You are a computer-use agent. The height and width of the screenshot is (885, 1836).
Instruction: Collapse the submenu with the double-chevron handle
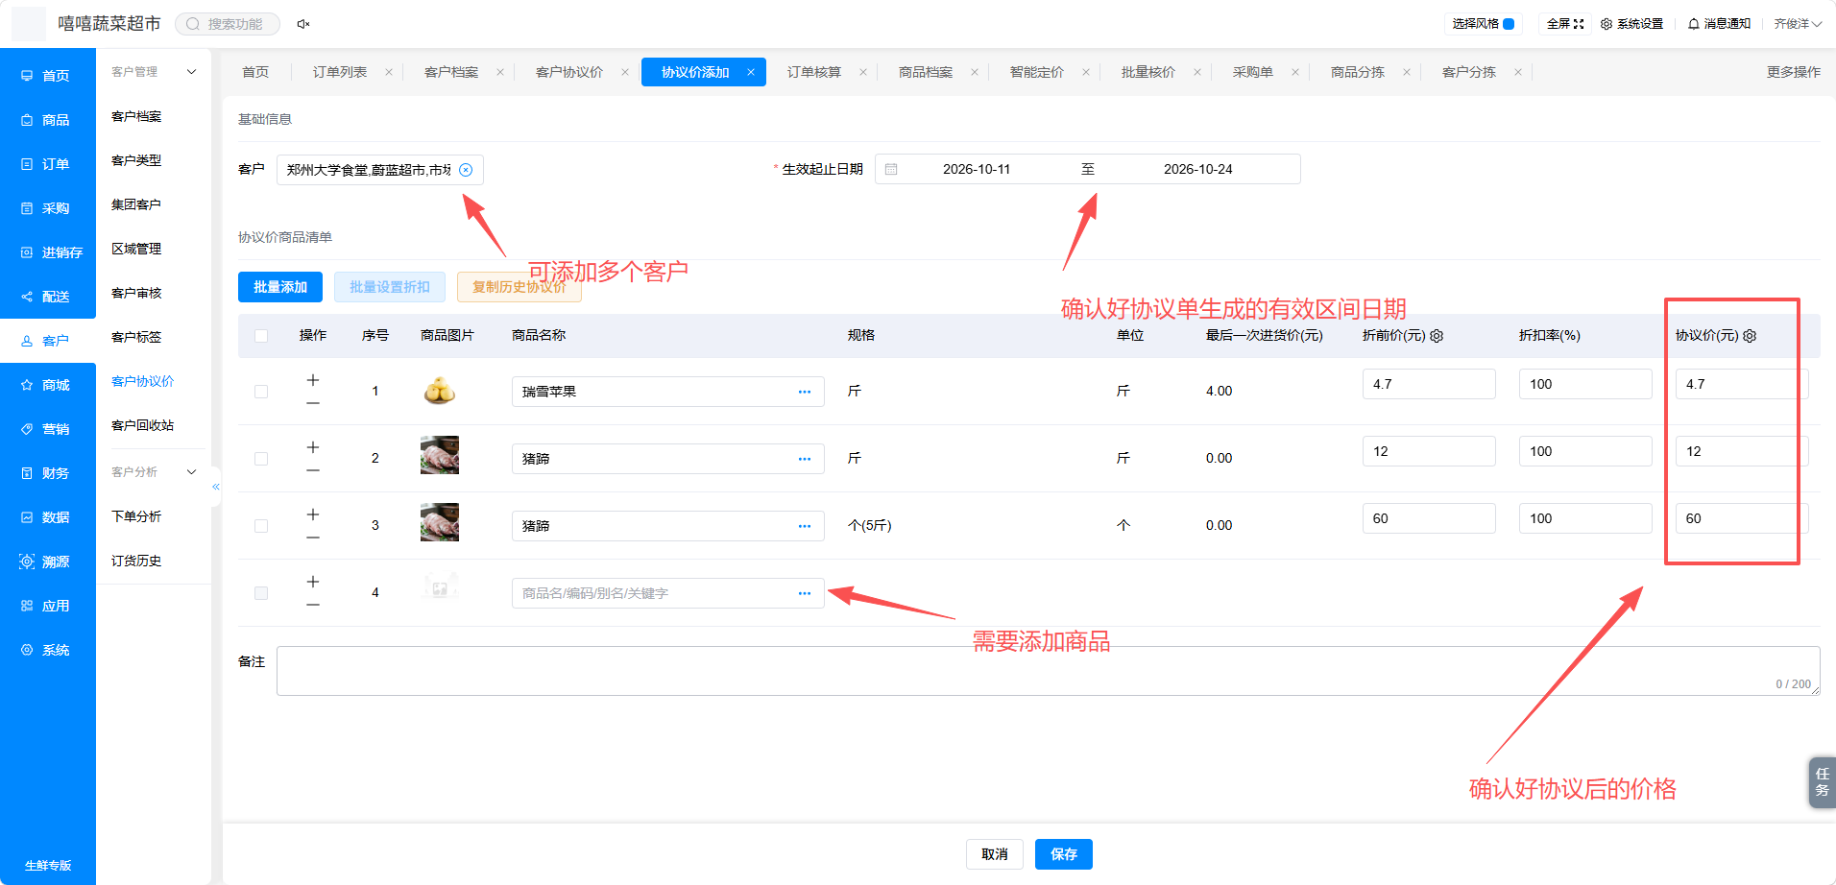[x=216, y=487]
